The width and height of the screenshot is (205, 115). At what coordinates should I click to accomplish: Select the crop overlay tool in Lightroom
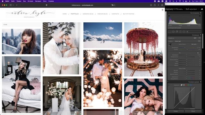click(x=170, y=32)
